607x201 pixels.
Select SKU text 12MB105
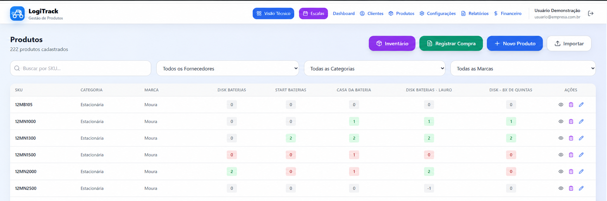[24, 105]
